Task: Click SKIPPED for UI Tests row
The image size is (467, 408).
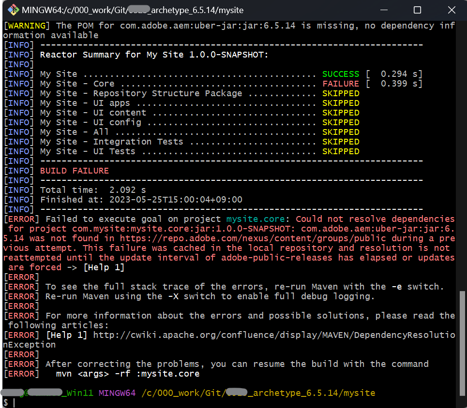Action: [341, 151]
